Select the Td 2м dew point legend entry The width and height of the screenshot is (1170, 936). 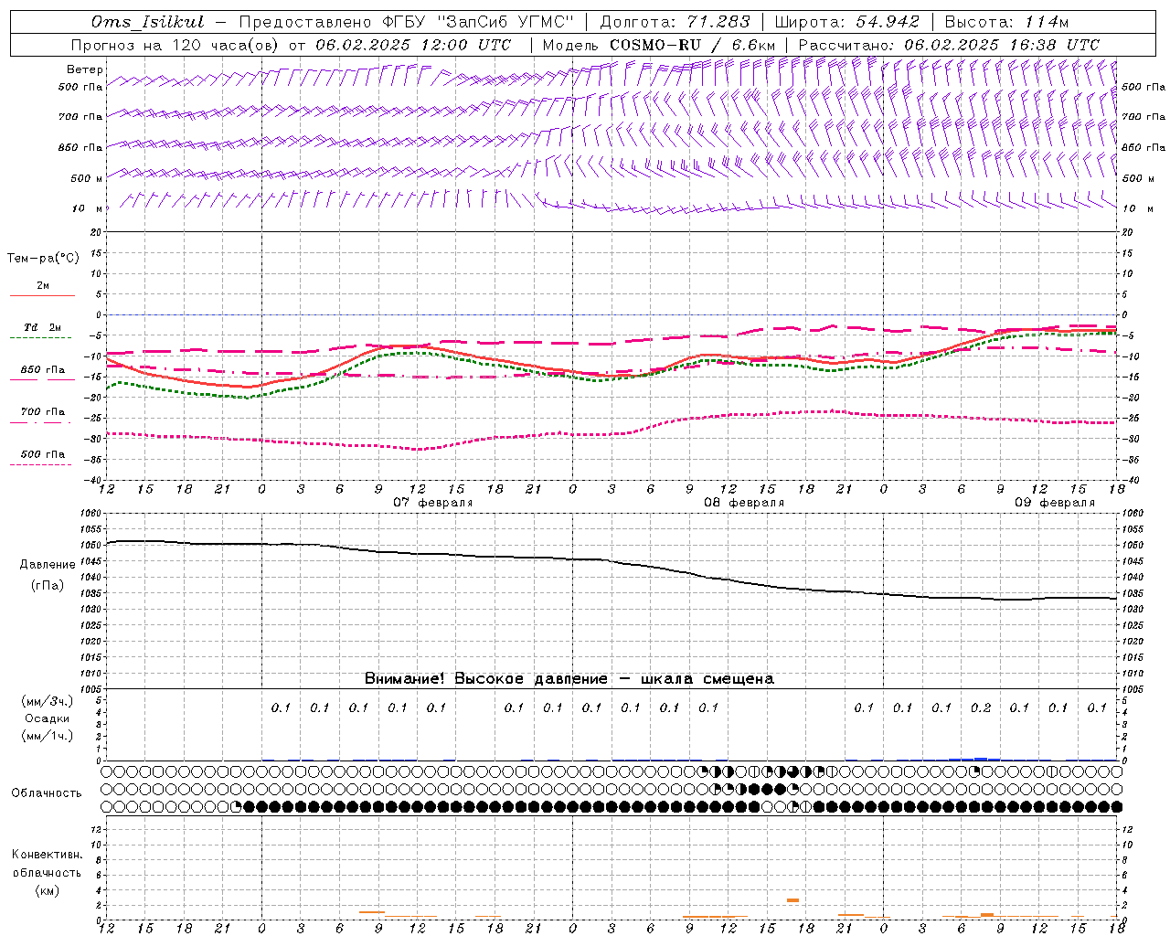point(42,327)
